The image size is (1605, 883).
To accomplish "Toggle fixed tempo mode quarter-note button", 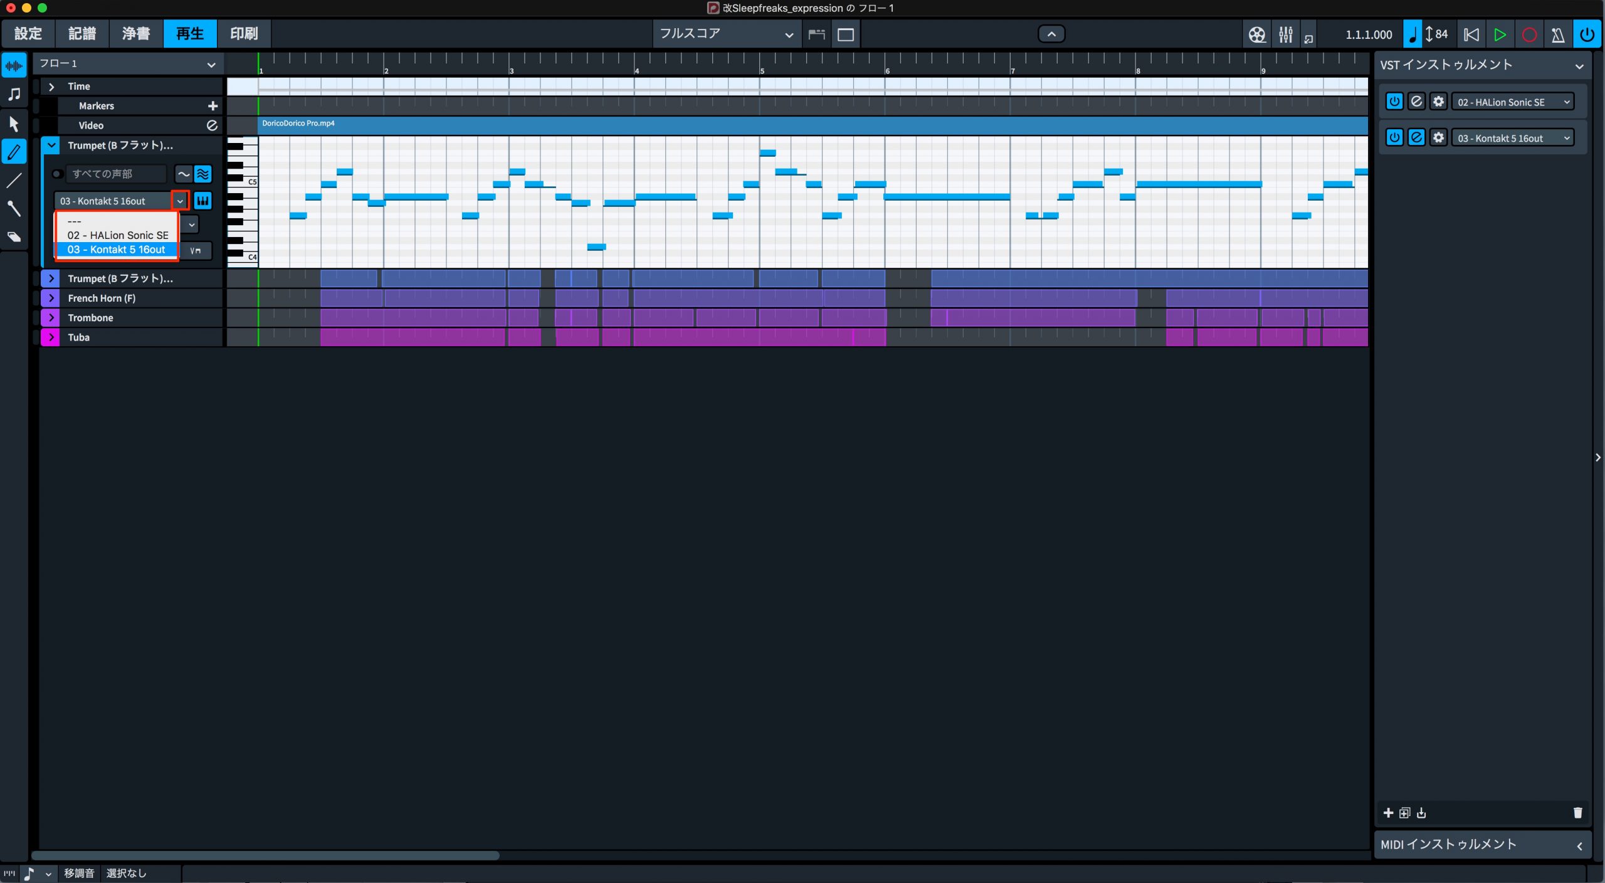I will point(1413,34).
